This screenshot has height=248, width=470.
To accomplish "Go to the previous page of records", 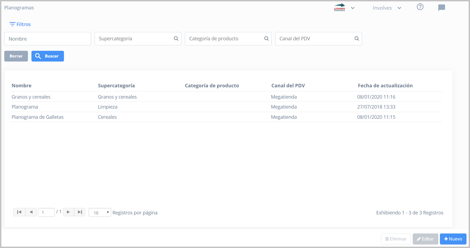I will pos(31,212).
